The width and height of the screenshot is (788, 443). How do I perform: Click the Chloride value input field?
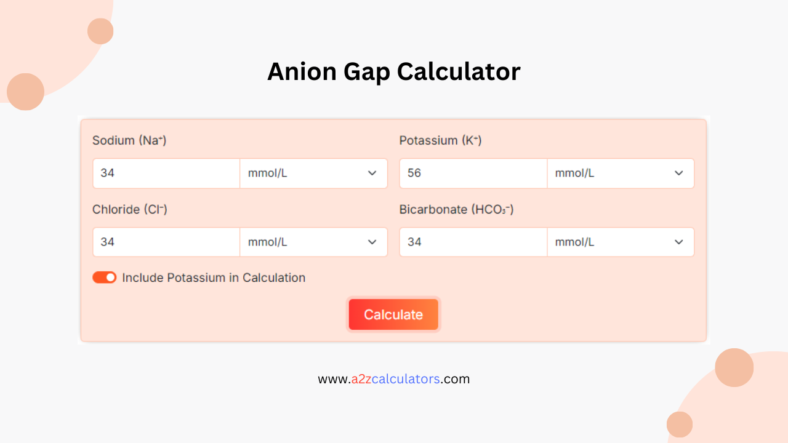pyautogui.click(x=166, y=242)
